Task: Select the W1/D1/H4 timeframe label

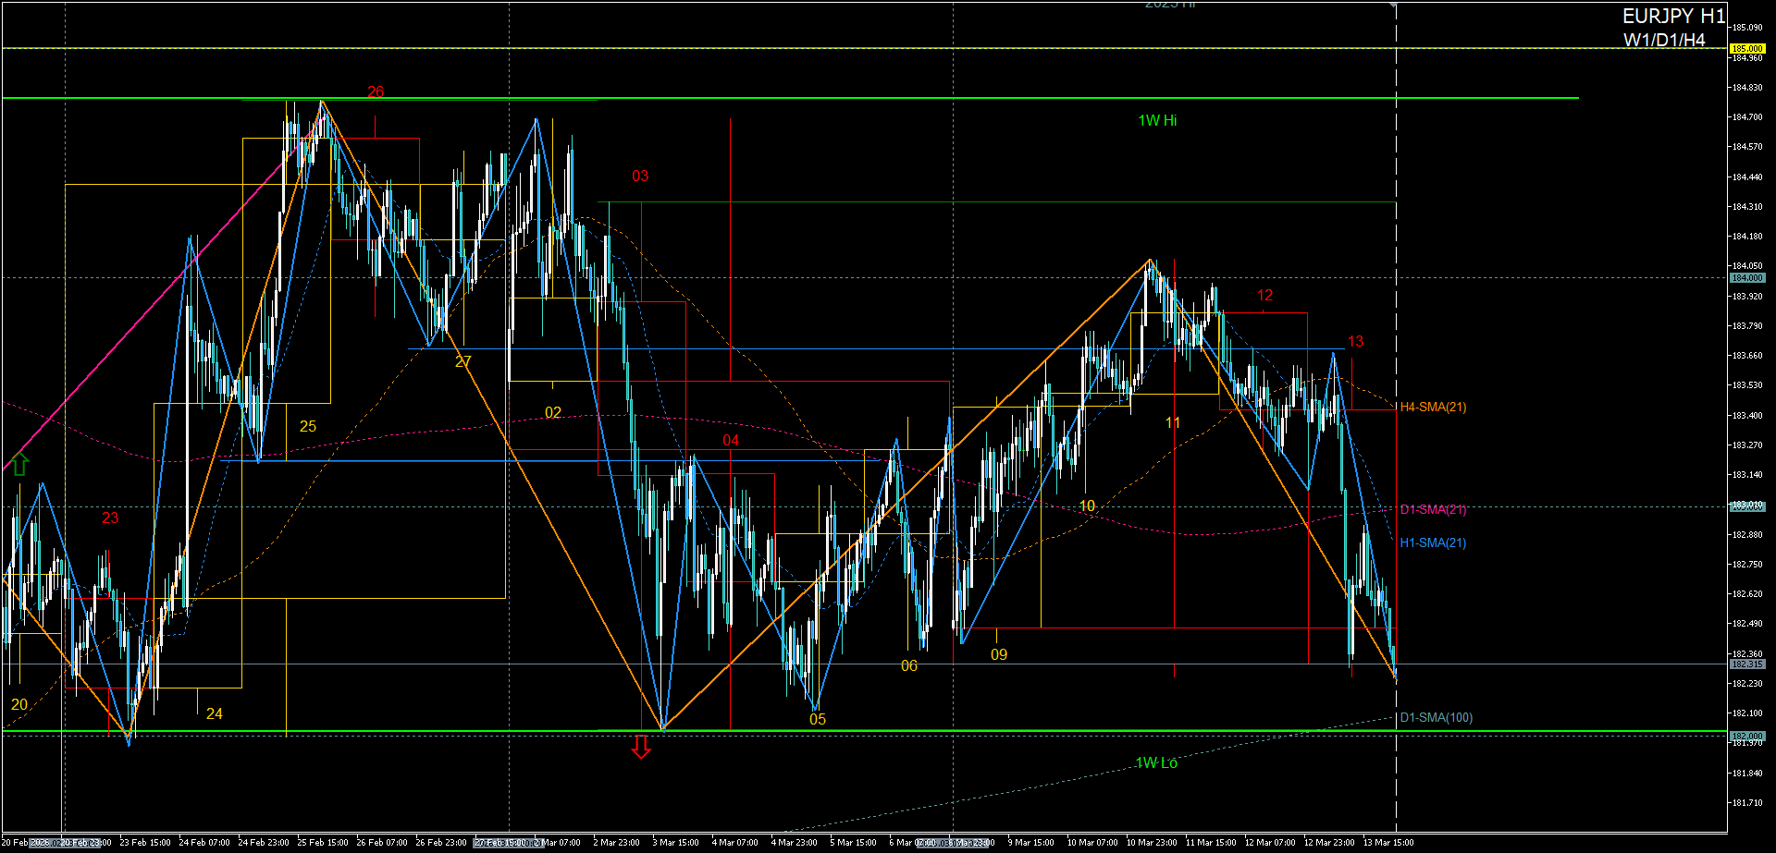Action: [1663, 40]
